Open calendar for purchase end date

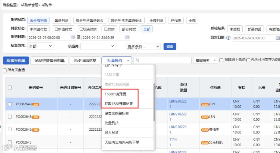coord(127,37)
